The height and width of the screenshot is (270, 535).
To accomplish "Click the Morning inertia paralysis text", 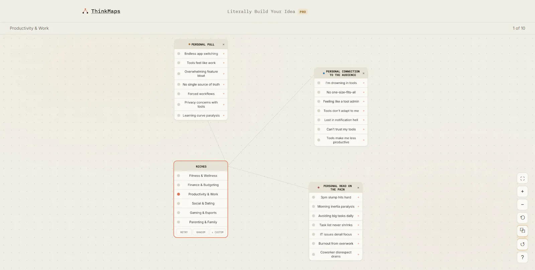I will tap(336, 207).
